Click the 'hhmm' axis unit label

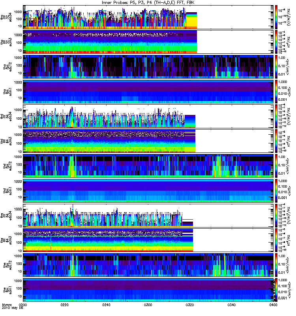click(7, 305)
